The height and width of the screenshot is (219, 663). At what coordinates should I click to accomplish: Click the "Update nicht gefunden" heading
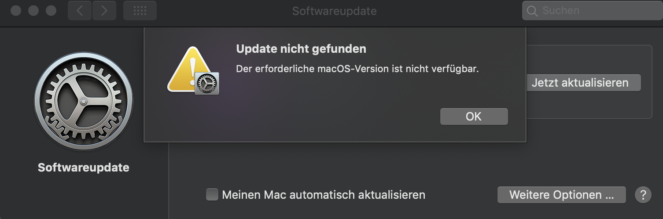[301, 49]
